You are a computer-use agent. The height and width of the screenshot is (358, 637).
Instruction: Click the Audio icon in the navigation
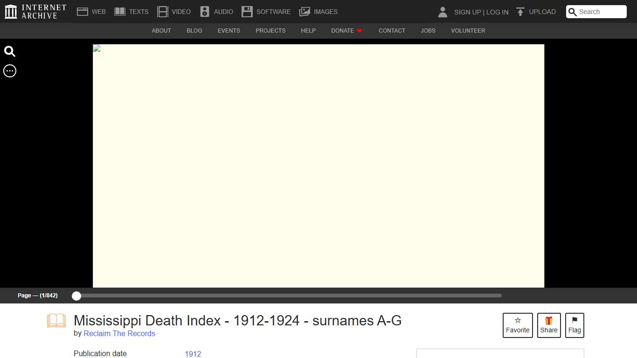pos(204,11)
